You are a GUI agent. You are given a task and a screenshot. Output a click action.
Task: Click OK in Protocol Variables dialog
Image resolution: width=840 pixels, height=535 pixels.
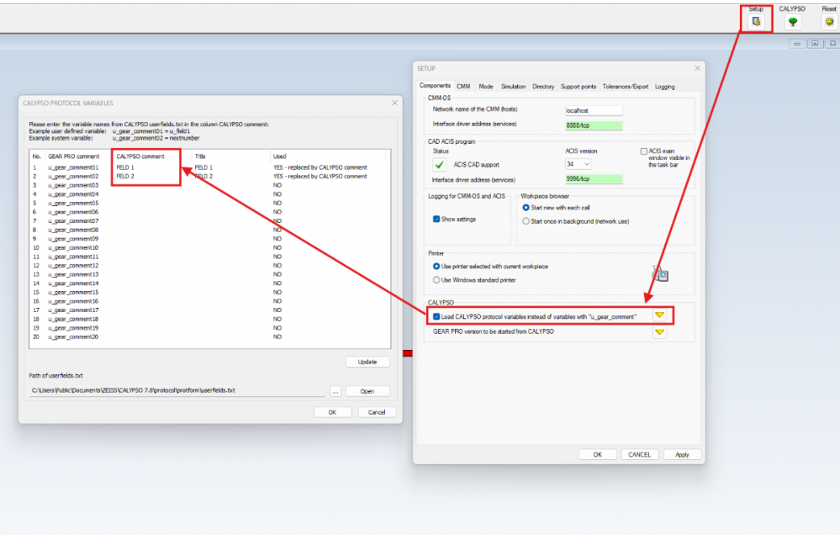(x=333, y=412)
